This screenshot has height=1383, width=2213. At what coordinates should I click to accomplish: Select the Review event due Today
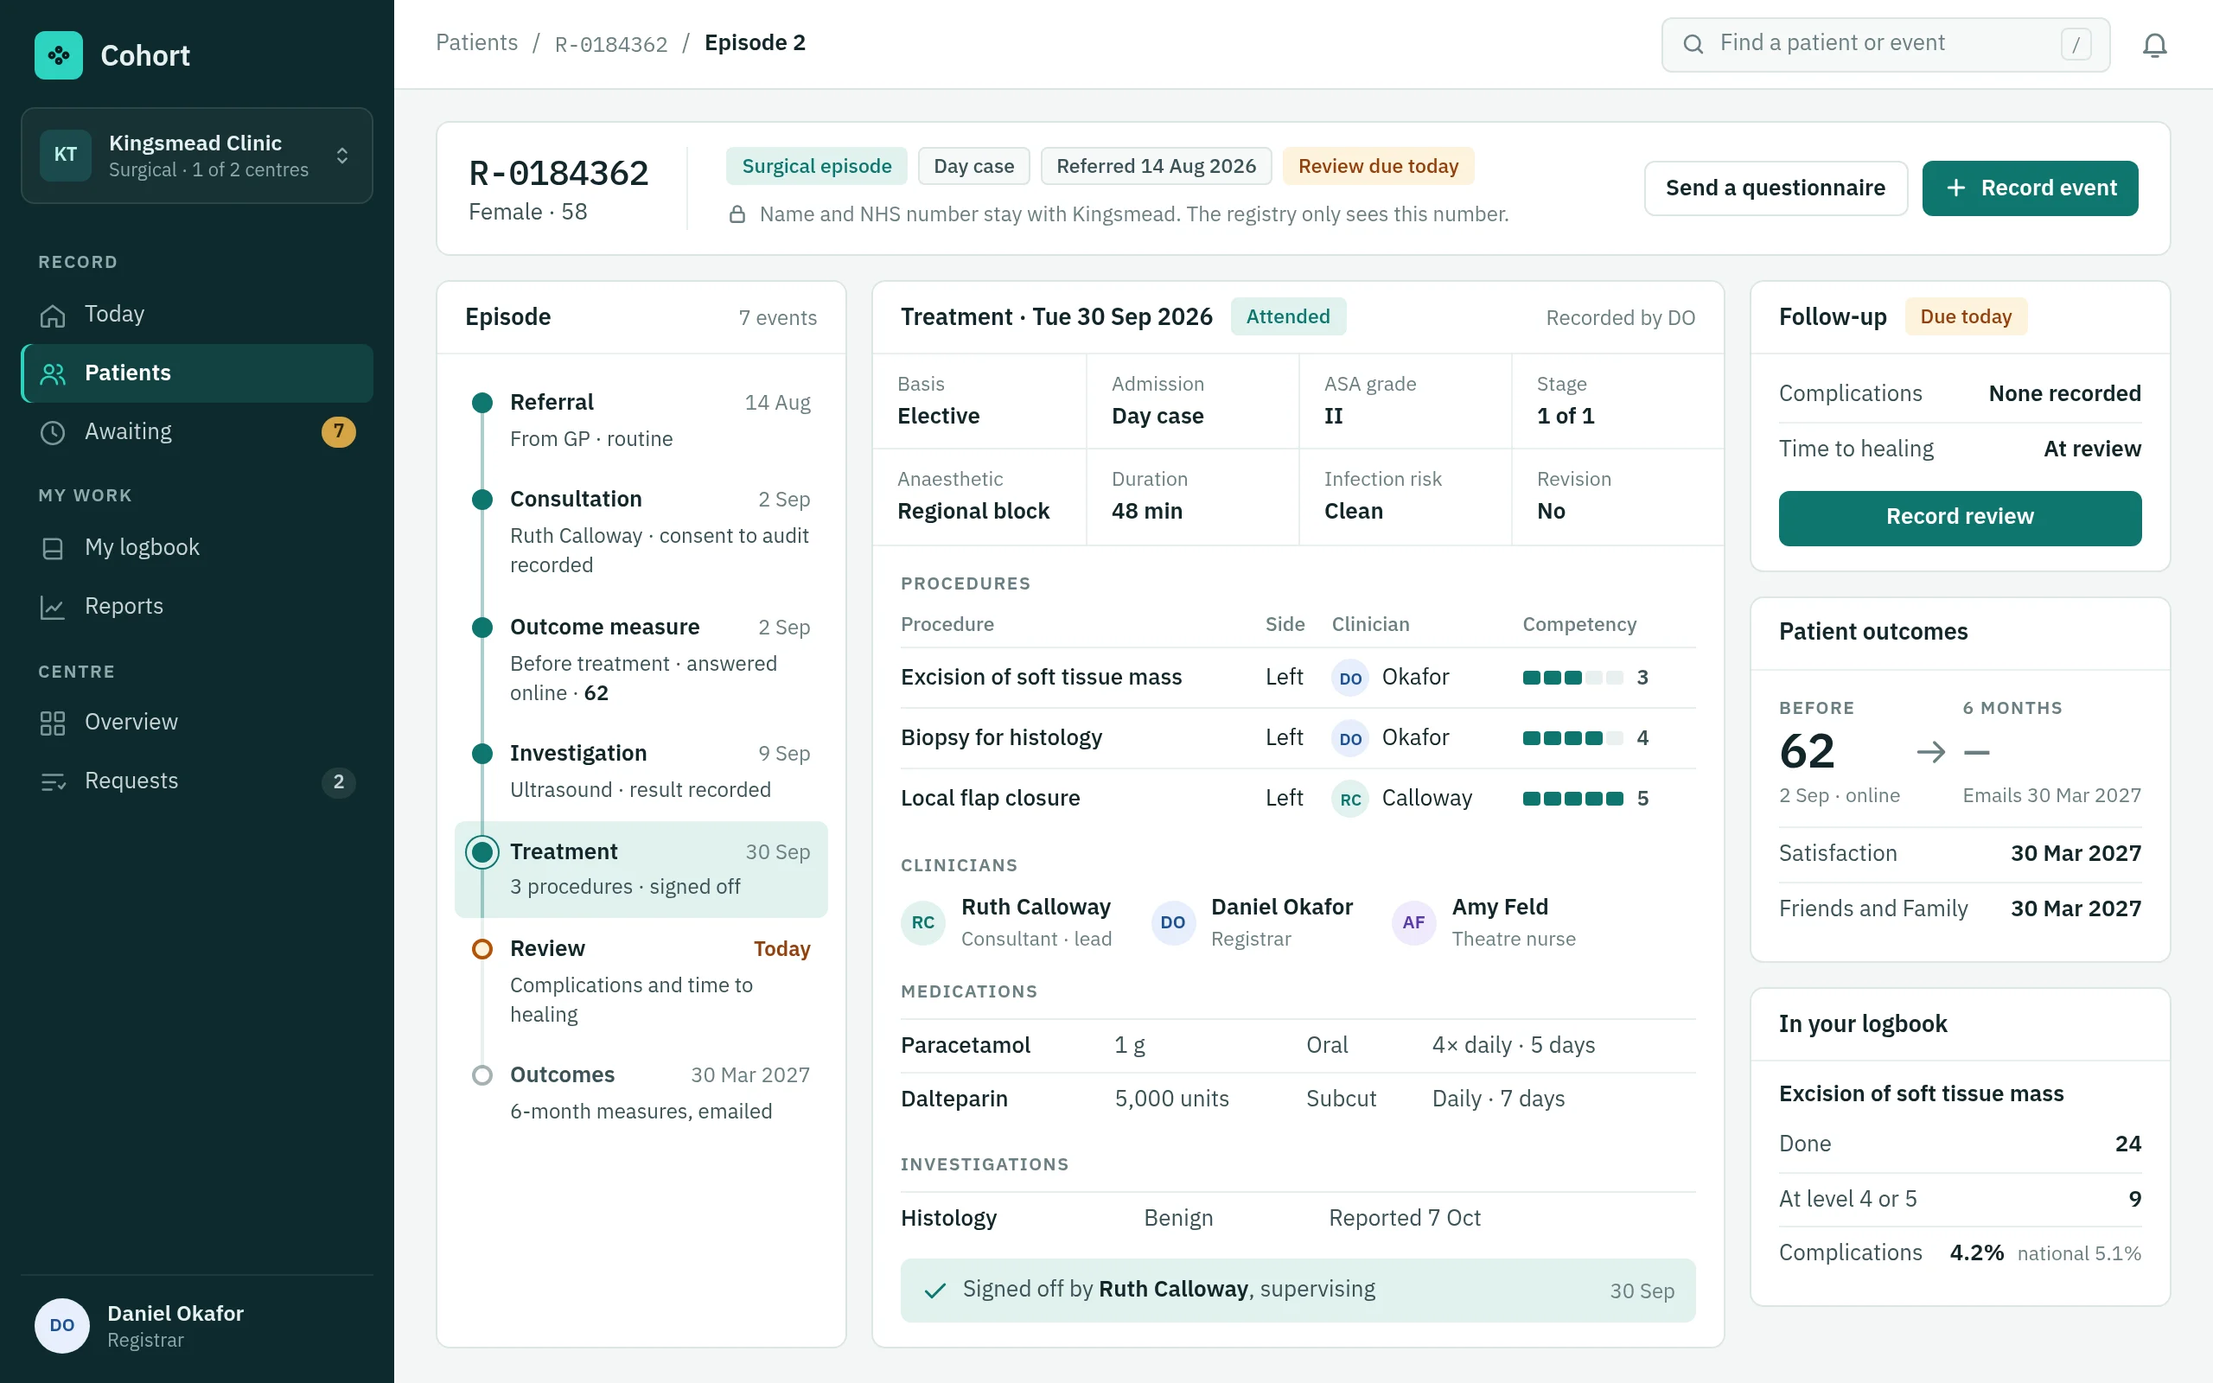click(x=641, y=981)
